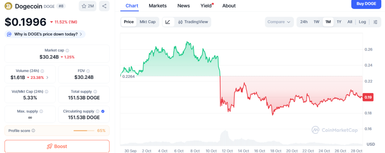Image resolution: width=385 pixels, height=153 pixels.
Task: Click the star watchlist icon showing 2M
Action: coord(88,6)
